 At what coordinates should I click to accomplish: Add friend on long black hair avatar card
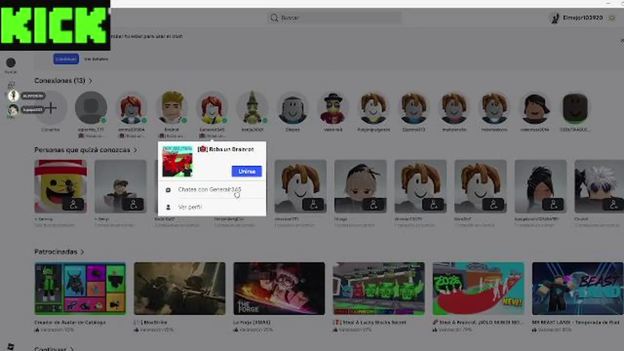click(x=553, y=204)
